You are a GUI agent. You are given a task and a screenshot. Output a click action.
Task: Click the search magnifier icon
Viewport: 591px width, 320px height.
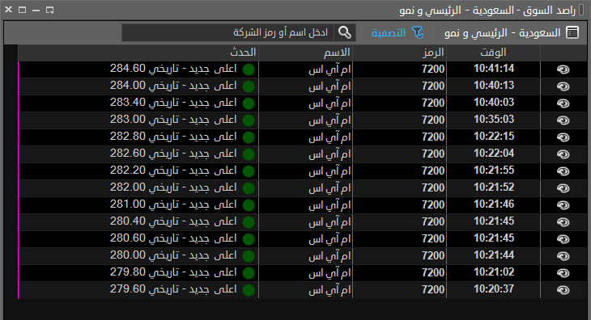coord(345,32)
